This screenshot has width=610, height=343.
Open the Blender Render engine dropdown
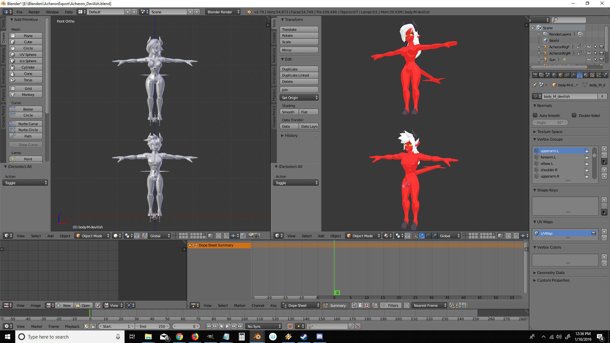[x=223, y=12]
